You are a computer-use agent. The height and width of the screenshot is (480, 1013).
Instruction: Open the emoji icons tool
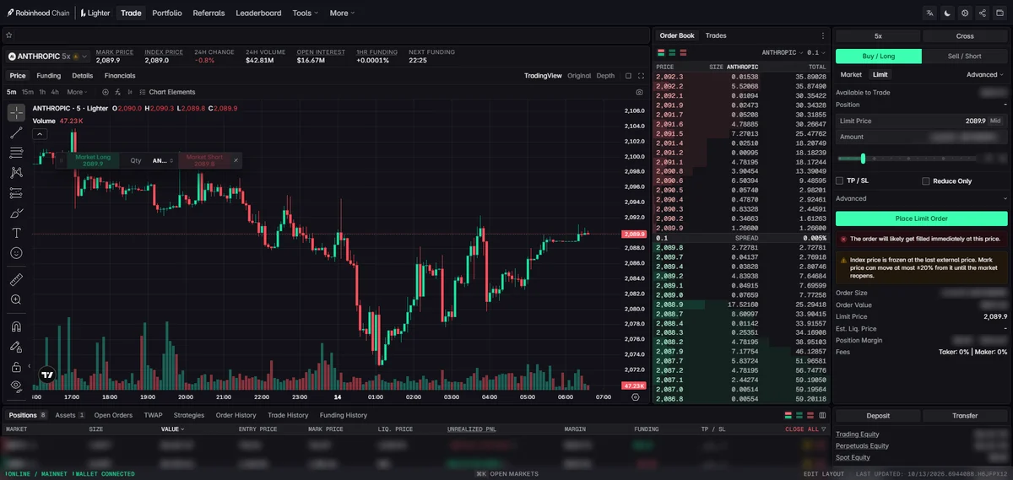pos(16,252)
